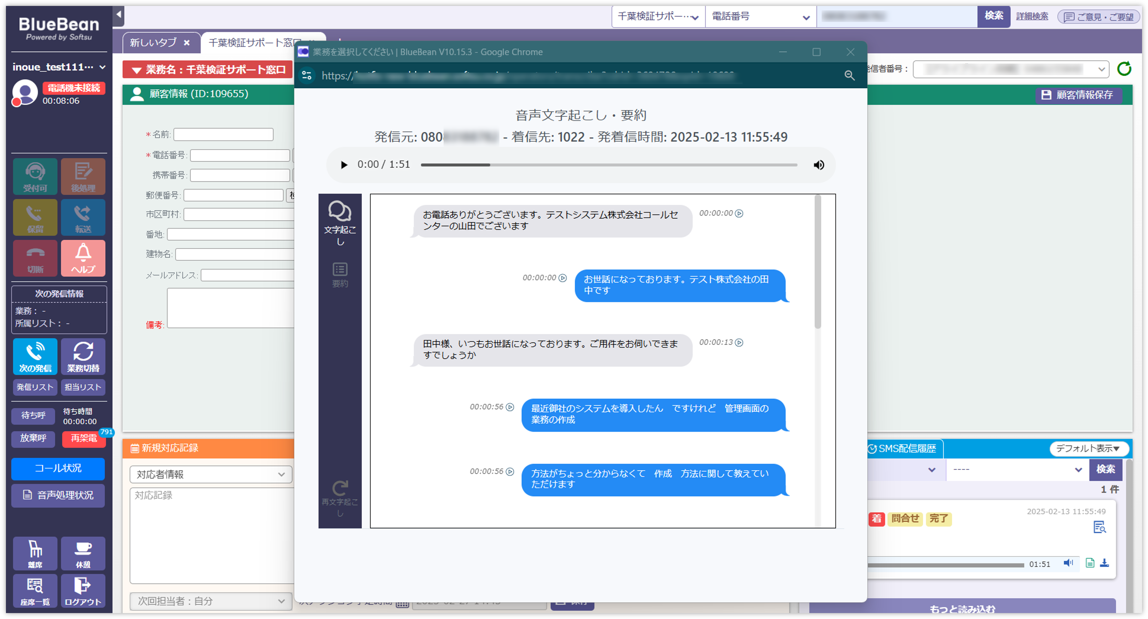Open the 電話番号 search type dropdown
Screen dimensions: 1148x619
tap(760, 17)
